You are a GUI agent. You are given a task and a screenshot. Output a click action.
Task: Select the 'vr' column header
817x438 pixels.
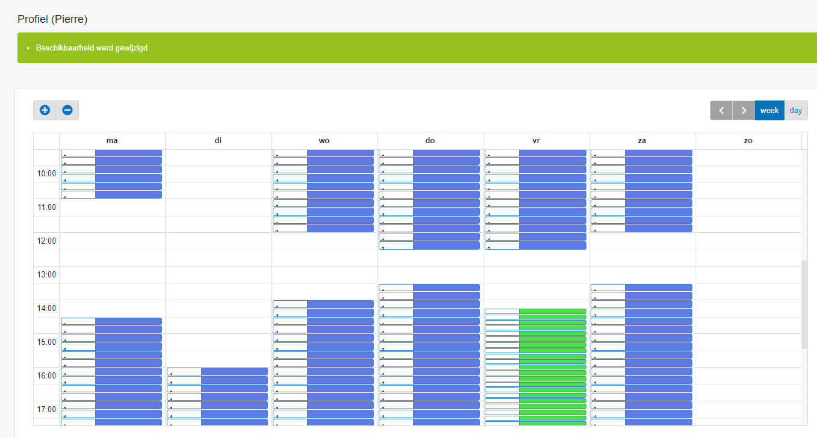tap(536, 141)
